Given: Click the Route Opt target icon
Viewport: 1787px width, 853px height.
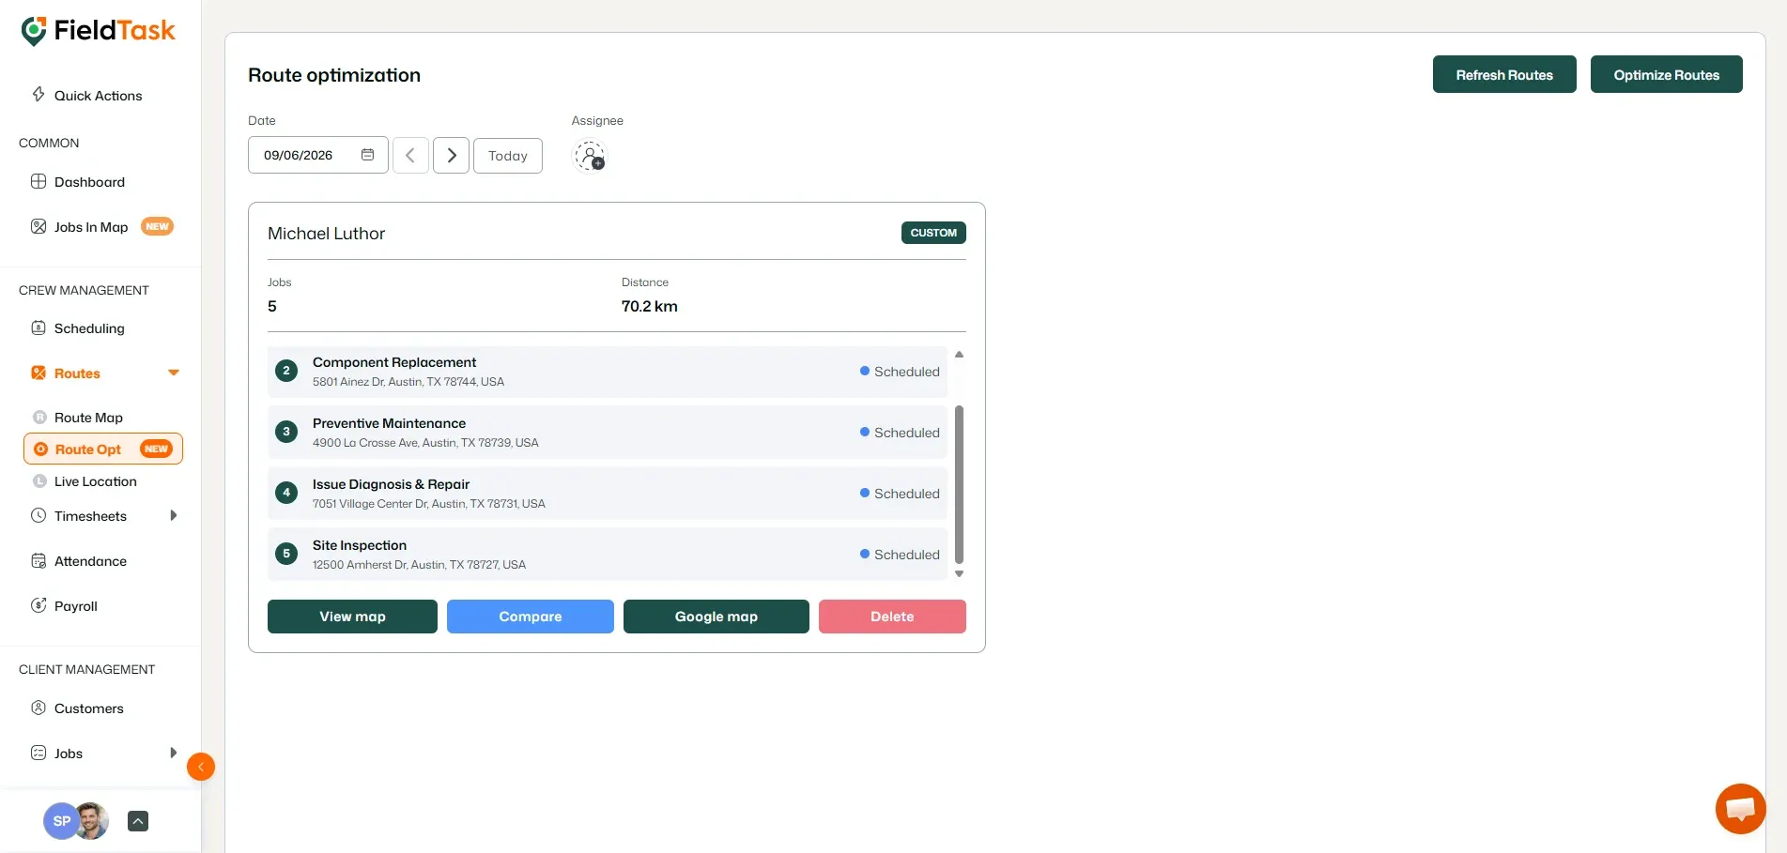Looking at the screenshot, I should pos(40,449).
